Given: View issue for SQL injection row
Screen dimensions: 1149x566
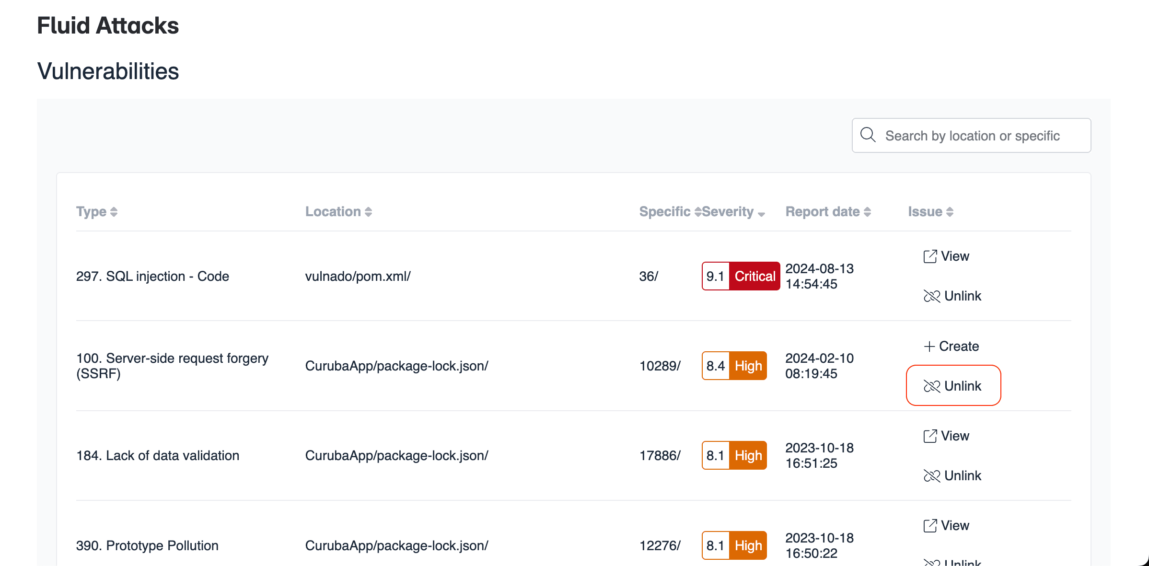Looking at the screenshot, I should pos(946,256).
